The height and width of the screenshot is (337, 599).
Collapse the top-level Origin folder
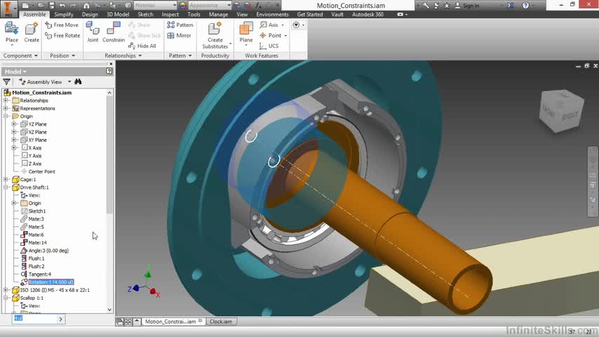click(x=6, y=117)
